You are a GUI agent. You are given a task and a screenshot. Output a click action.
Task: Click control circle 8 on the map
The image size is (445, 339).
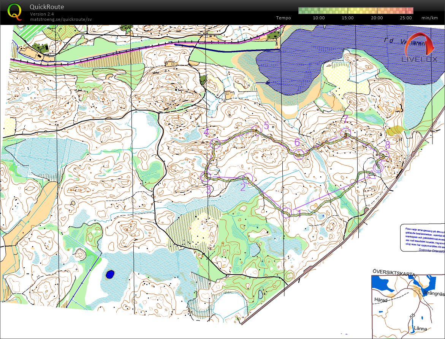click(384, 155)
